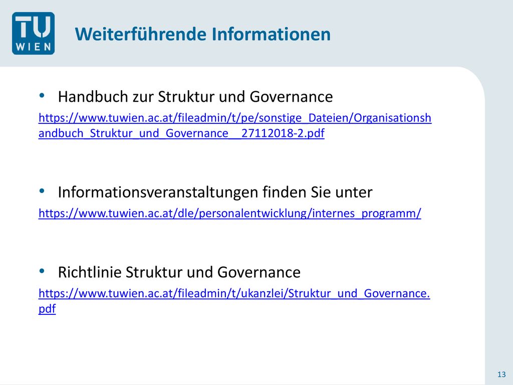Open the Organisationshandbuch Struktur und Governance PDF link
The height and width of the screenshot is (385, 513).
pos(235,125)
